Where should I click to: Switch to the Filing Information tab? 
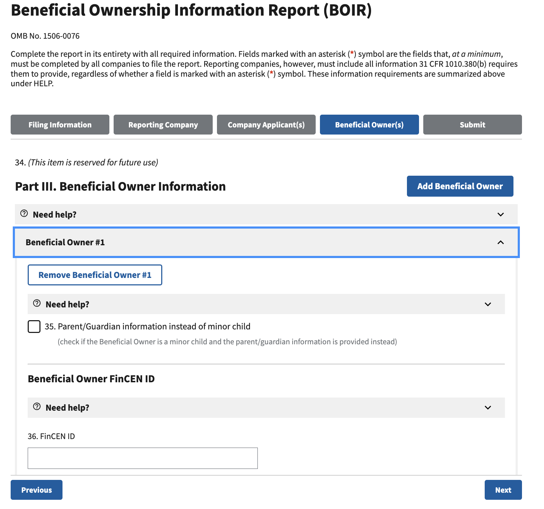[60, 125]
